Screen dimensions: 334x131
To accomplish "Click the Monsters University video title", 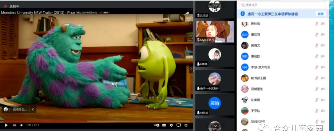I will point(46,13).
